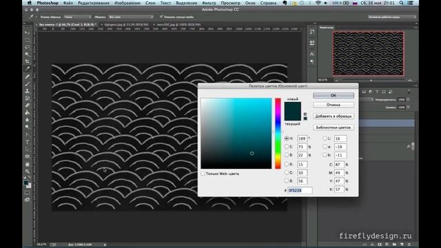This screenshot has height=248, width=441.
Task: Open Образец sample layers dropdown
Action: tap(131, 17)
